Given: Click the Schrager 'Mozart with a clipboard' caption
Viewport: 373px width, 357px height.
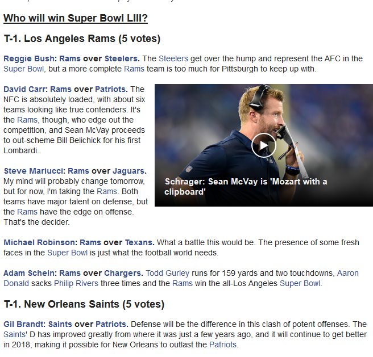Looking at the screenshot, I should 246,187.
